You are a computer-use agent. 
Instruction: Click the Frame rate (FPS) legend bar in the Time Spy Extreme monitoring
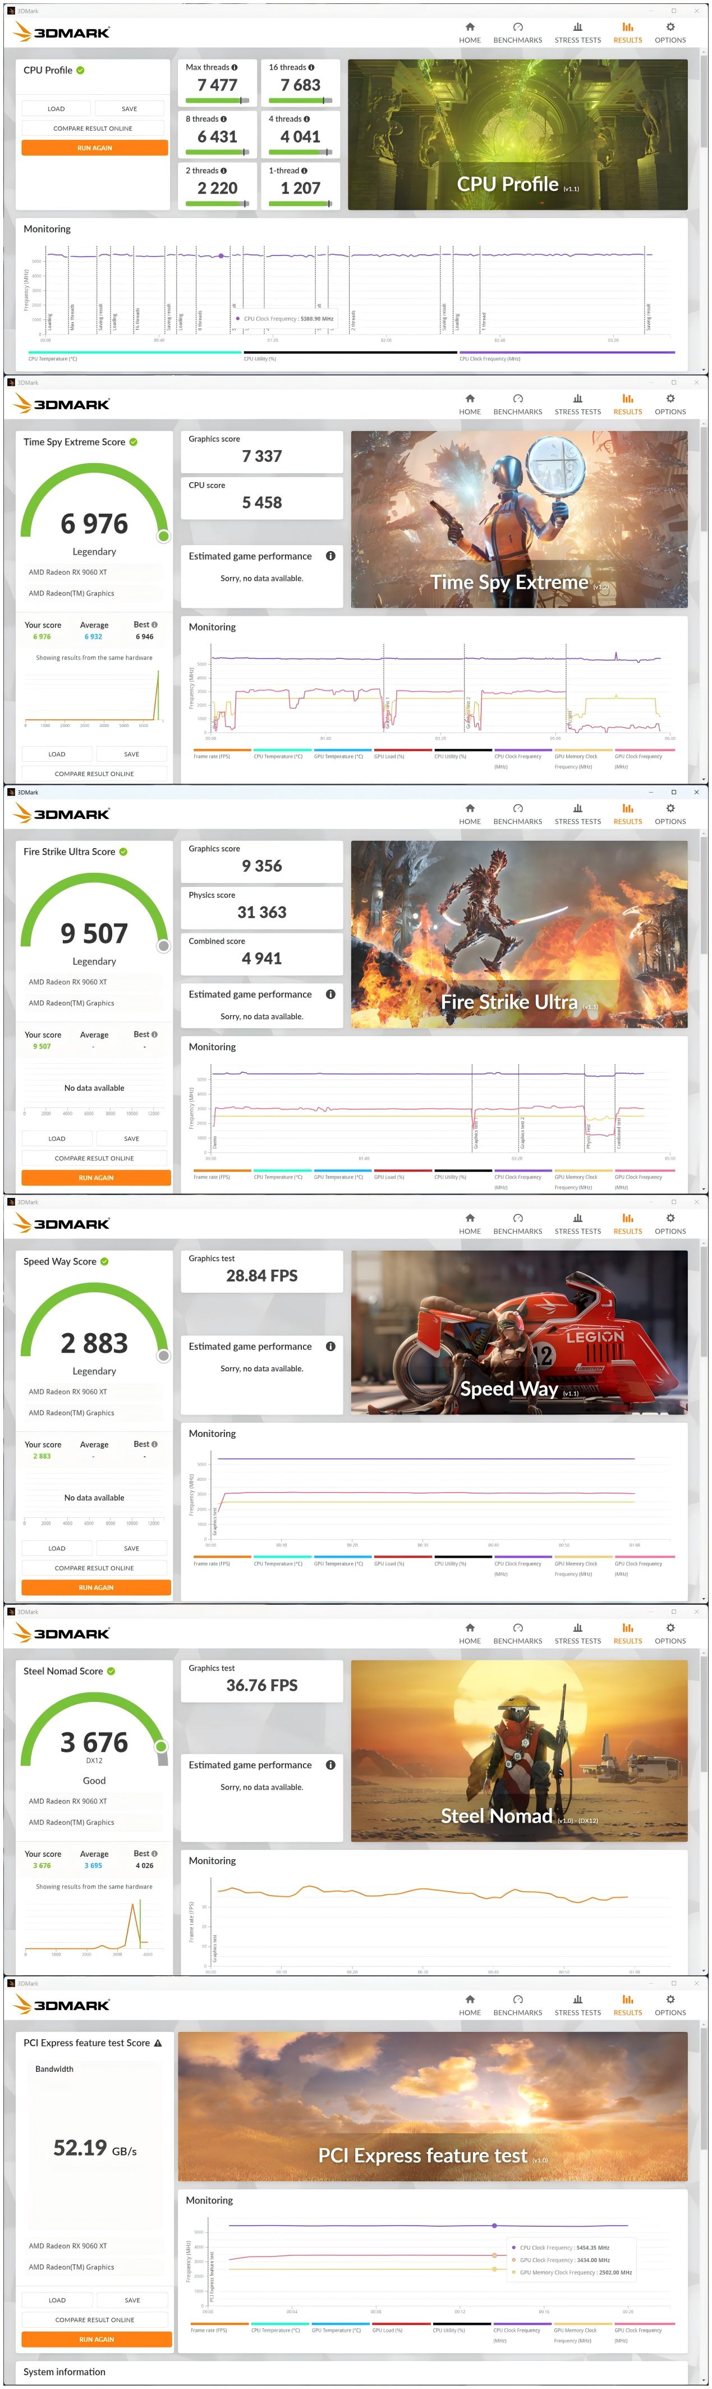click(222, 750)
